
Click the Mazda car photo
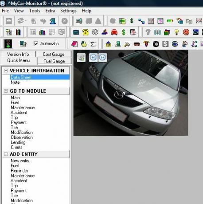(x=131, y=93)
